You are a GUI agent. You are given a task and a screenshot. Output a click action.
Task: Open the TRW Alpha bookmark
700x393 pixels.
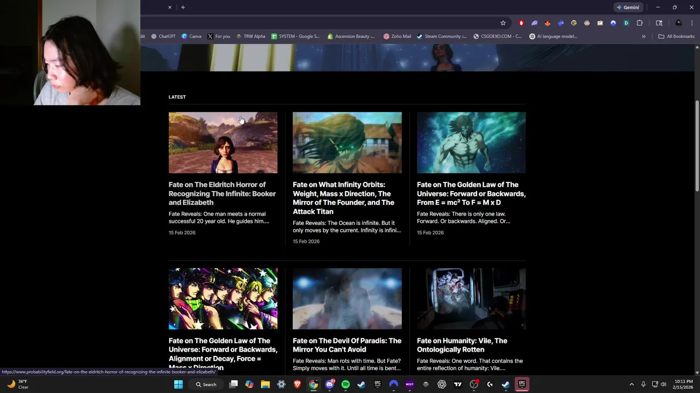tap(250, 37)
